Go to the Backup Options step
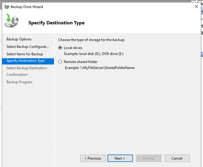This screenshot has height=167, width=203. point(19,39)
